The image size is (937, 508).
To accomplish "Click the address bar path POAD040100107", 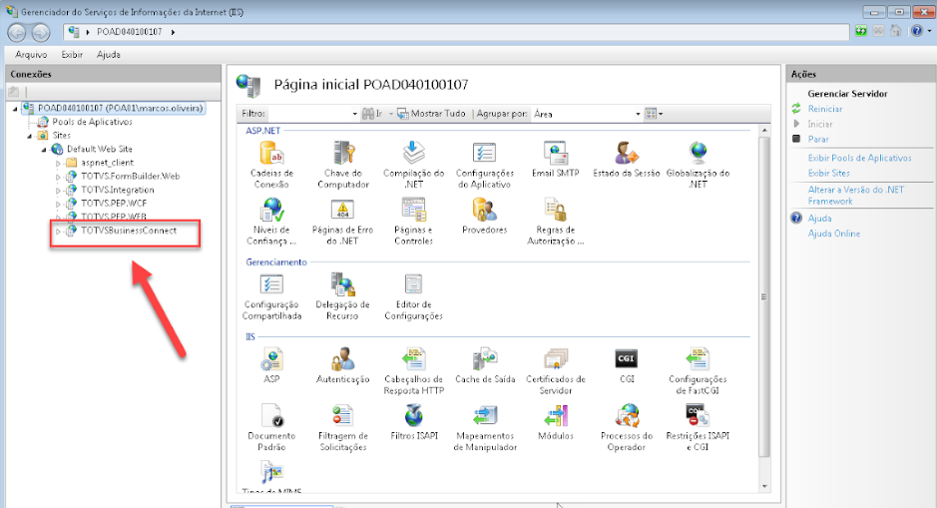I will [129, 32].
